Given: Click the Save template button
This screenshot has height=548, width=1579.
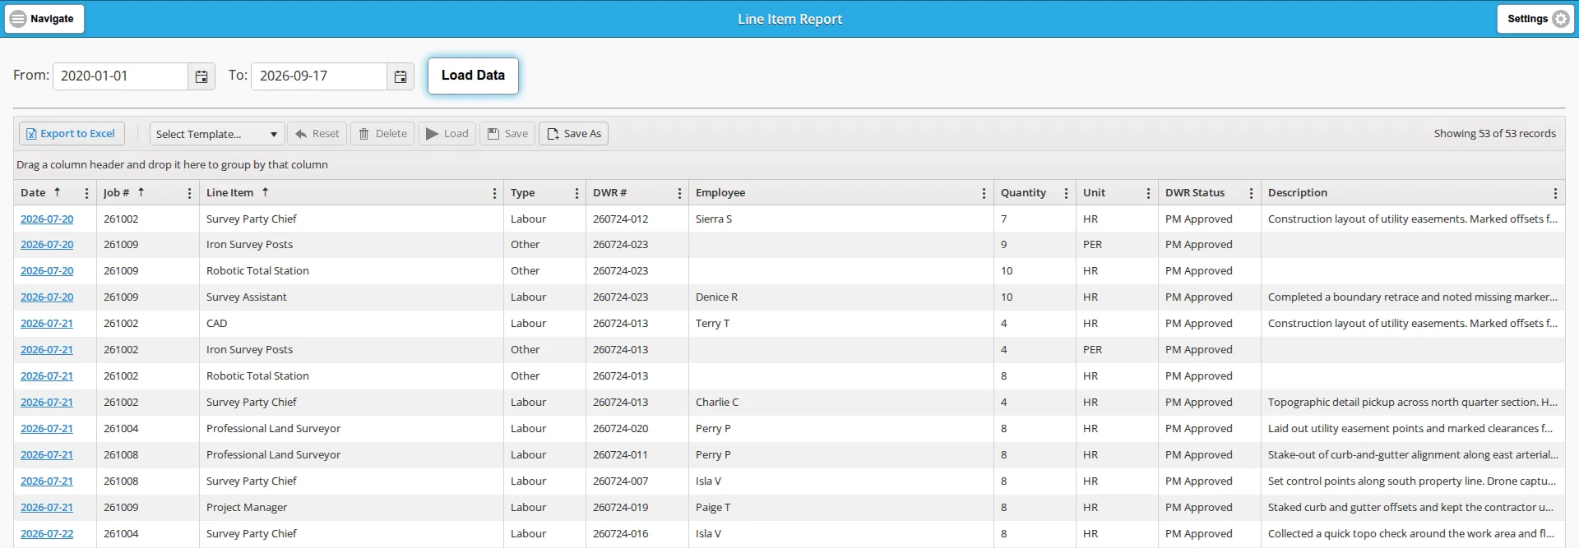Looking at the screenshot, I should click(507, 134).
